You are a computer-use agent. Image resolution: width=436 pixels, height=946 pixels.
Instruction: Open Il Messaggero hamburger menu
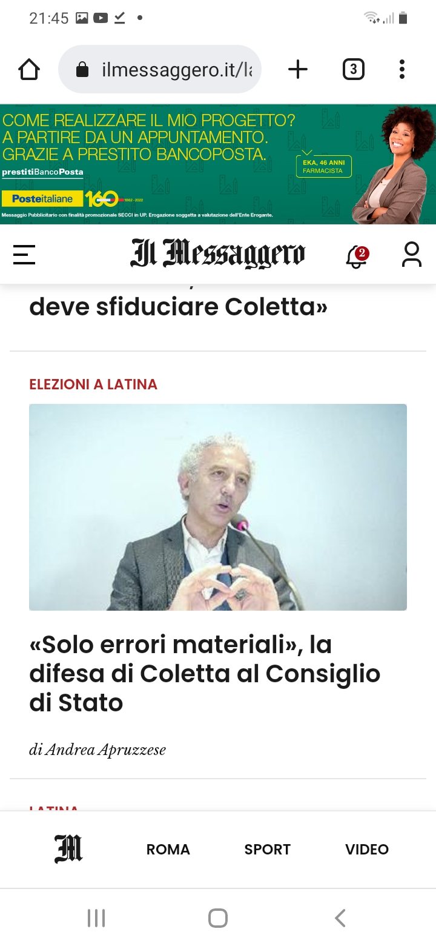point(24,254)
